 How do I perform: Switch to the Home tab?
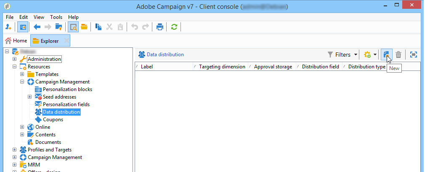point(16,41)
